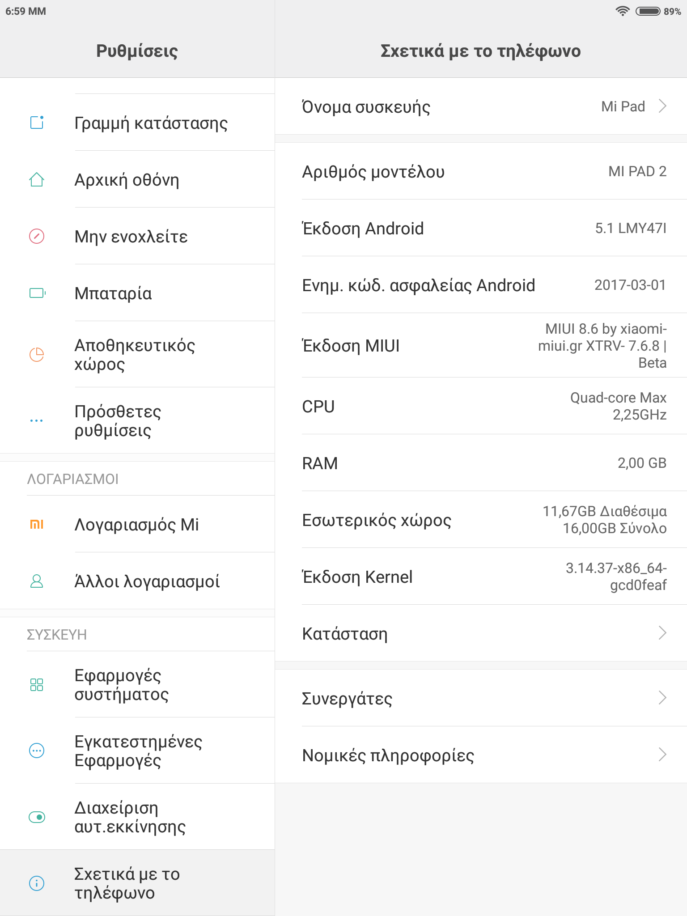Expand Νομικές πληροφορίες chevron
This screenshot has height=916, width=687.
(x=662, y=755)
